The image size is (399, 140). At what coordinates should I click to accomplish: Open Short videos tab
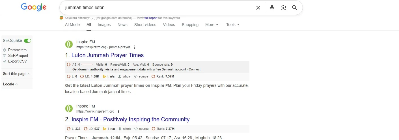(x=145, y=25)
